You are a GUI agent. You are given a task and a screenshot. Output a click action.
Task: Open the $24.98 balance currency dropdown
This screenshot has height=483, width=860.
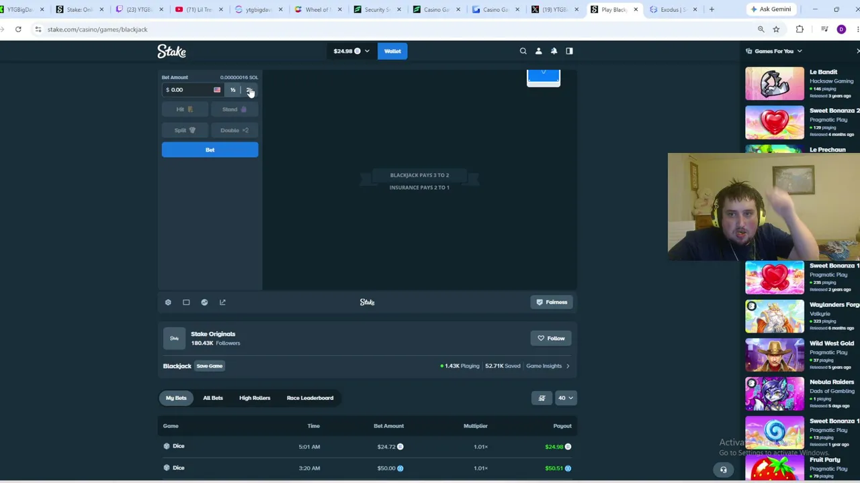351,51
